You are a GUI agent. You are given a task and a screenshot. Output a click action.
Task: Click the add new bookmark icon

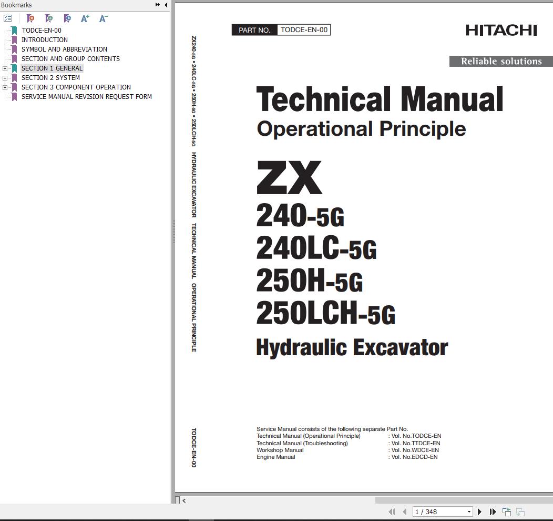(49, 18)
